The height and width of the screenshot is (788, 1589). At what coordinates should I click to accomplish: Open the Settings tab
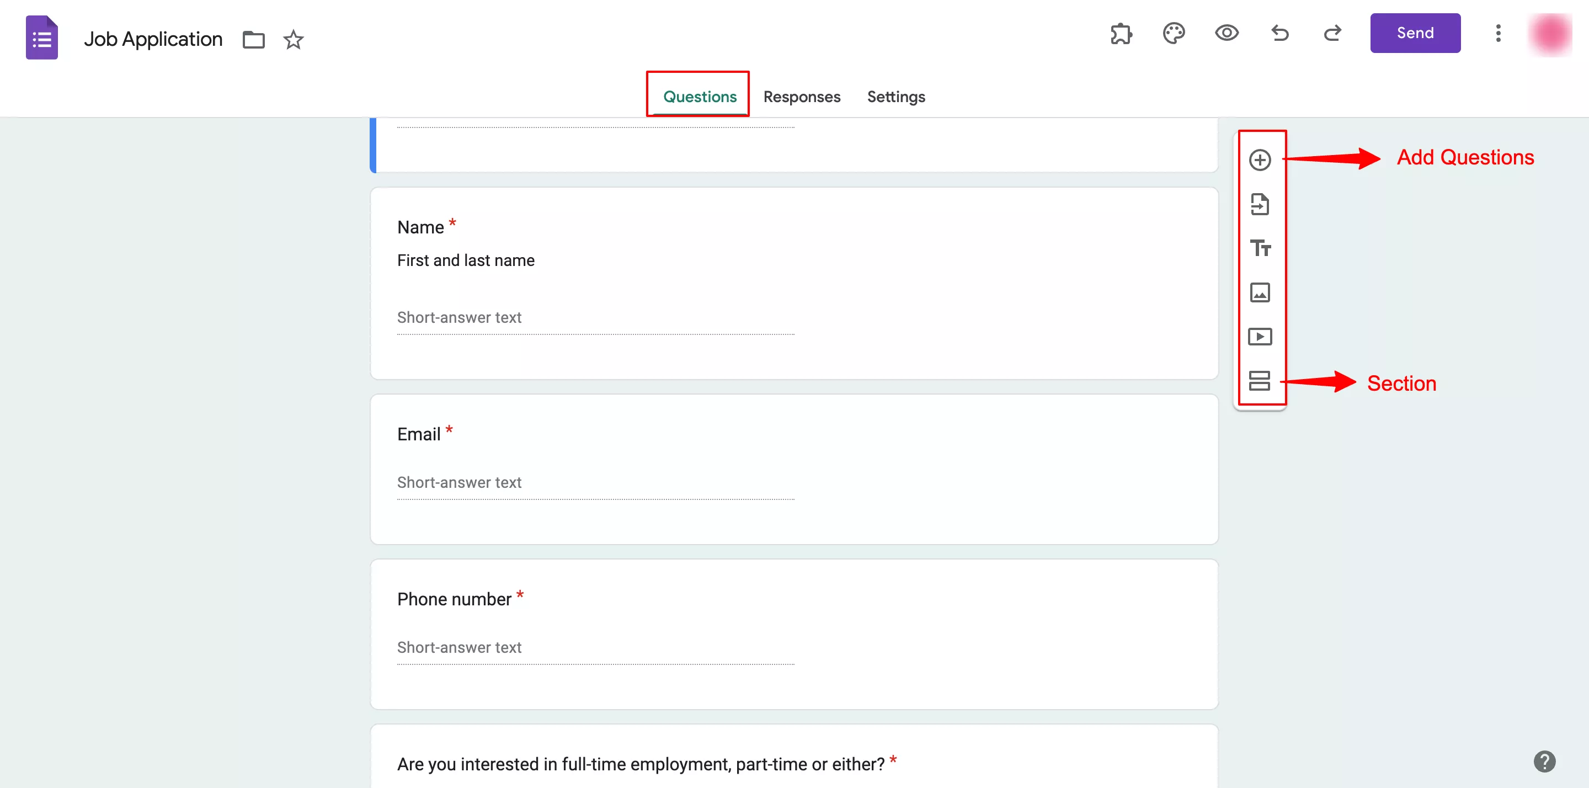pyautogui.click(x=895, y=97)
